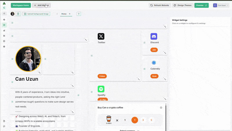Click the Spotify Play button
The width and height of the screenshot is (232, 131).
[x=103, y=99]
